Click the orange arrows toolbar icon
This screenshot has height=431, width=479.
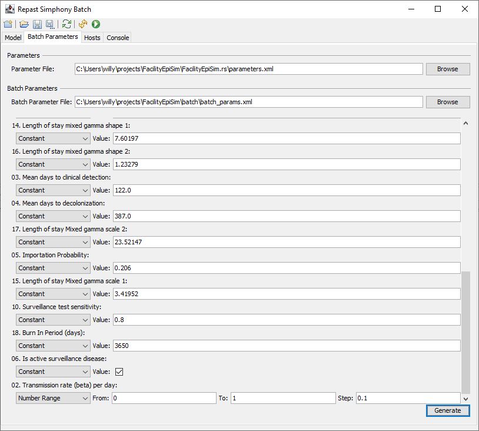(x=83, y=24)
